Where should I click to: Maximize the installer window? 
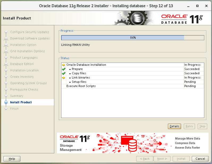tap(197, 6)
